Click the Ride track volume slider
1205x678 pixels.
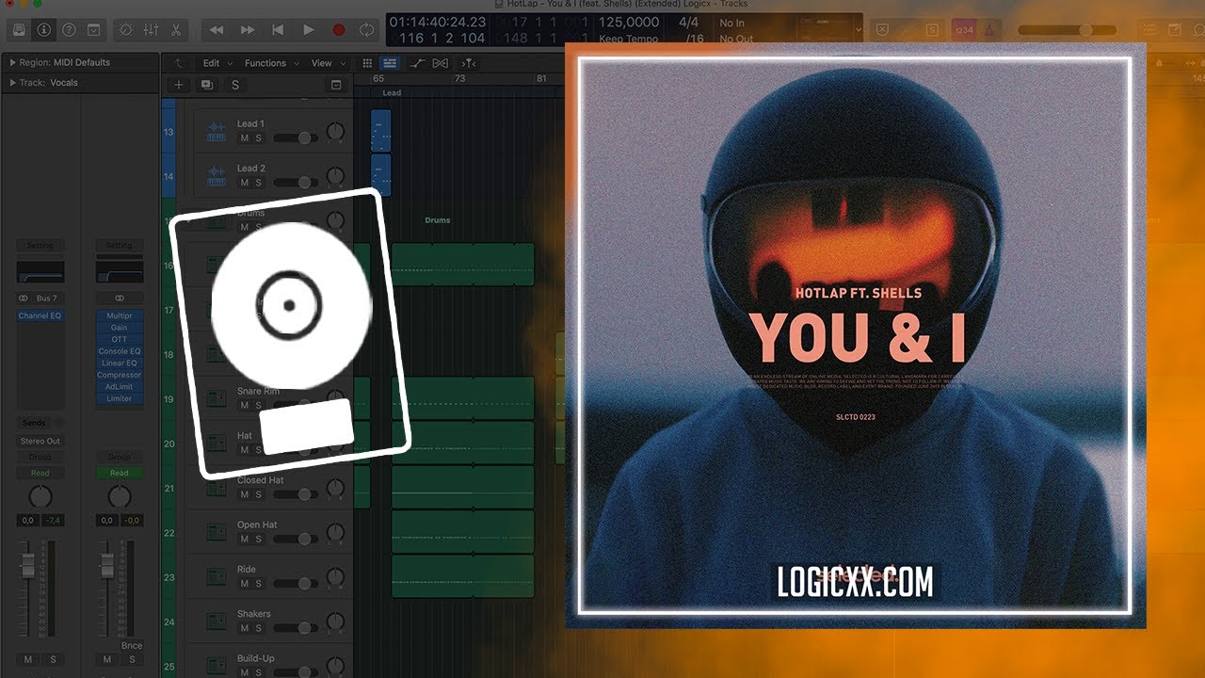click(296, 584)
